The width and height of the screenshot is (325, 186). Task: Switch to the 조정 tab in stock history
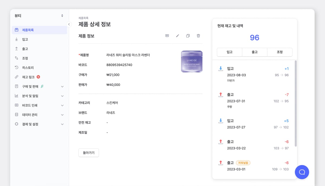tap(279, 52)
